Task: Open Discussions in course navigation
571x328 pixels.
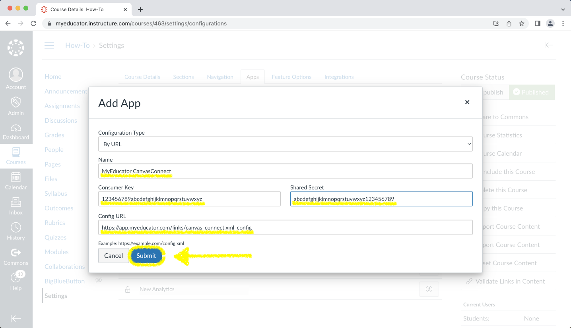Action: 61,120
